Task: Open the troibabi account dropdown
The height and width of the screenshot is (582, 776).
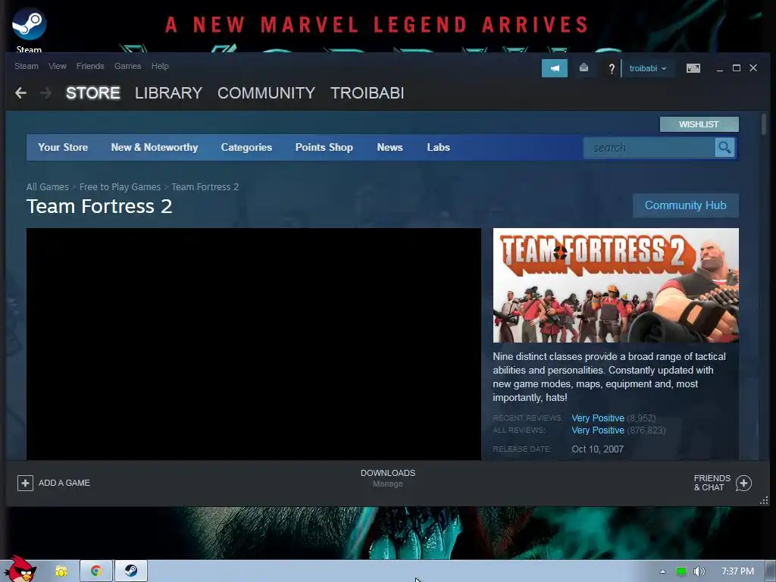Action: click(647, 68)
